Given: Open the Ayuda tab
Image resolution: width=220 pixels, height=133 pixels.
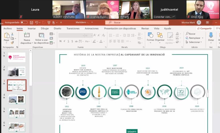Looking at the screenshot, I should (168, 28).
